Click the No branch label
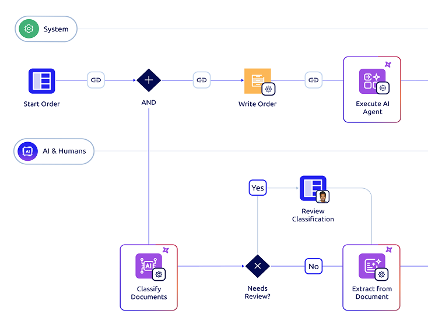Image resolution: width=428 pixels, height=321 pixels. 314,266
